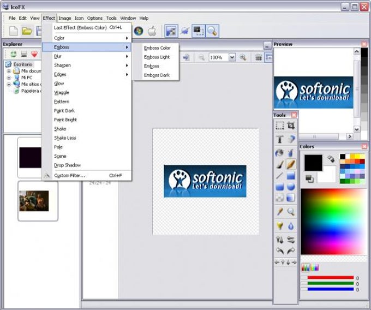Select the Lighten bulb tool
The image size is (371, 310).
pyautogui.click(x=280, y=226)
